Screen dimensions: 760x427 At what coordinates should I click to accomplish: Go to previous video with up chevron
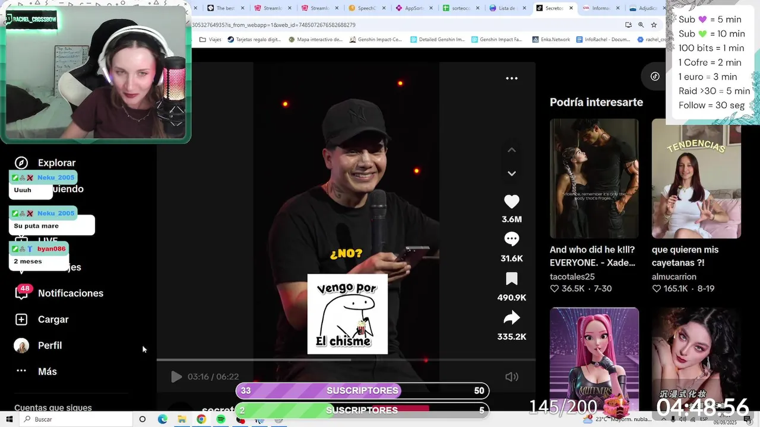coord(511,150)
